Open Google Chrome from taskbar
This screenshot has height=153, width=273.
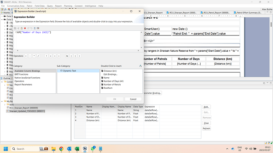click(61, 149)
